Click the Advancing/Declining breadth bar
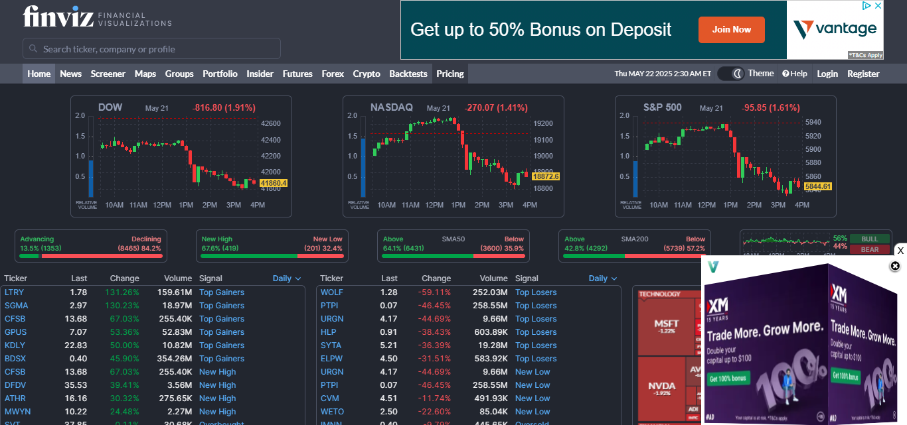 (x=90, y=246)
